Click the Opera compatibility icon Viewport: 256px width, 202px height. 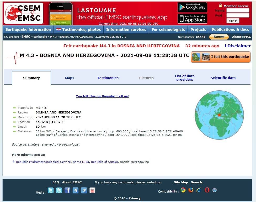pyautogui.click(x=207, y=190)
